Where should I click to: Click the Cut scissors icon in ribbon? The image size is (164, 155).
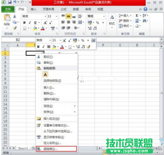click(15, 16)
